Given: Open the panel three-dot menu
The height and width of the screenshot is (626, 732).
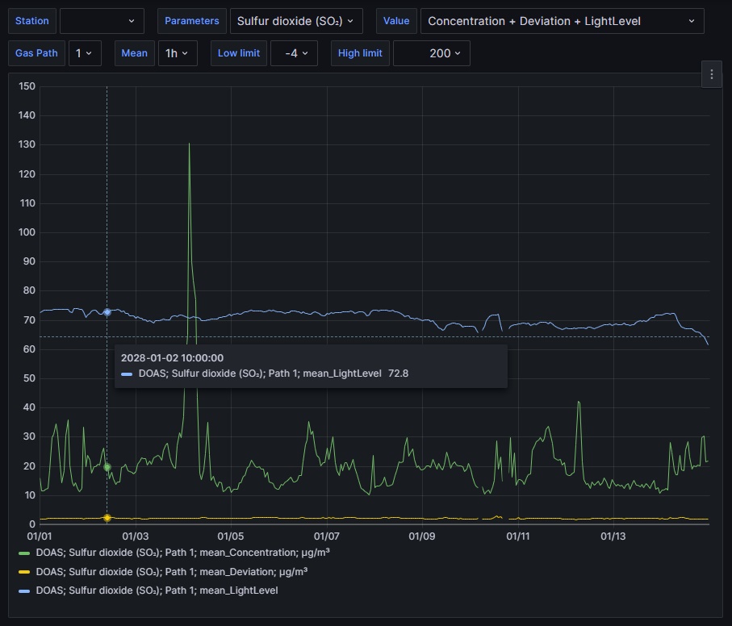Looking at the screenshot, I should click(x=711, y=74).
